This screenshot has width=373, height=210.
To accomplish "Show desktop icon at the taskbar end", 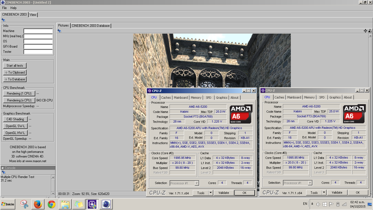I will [x=370, y=204].
